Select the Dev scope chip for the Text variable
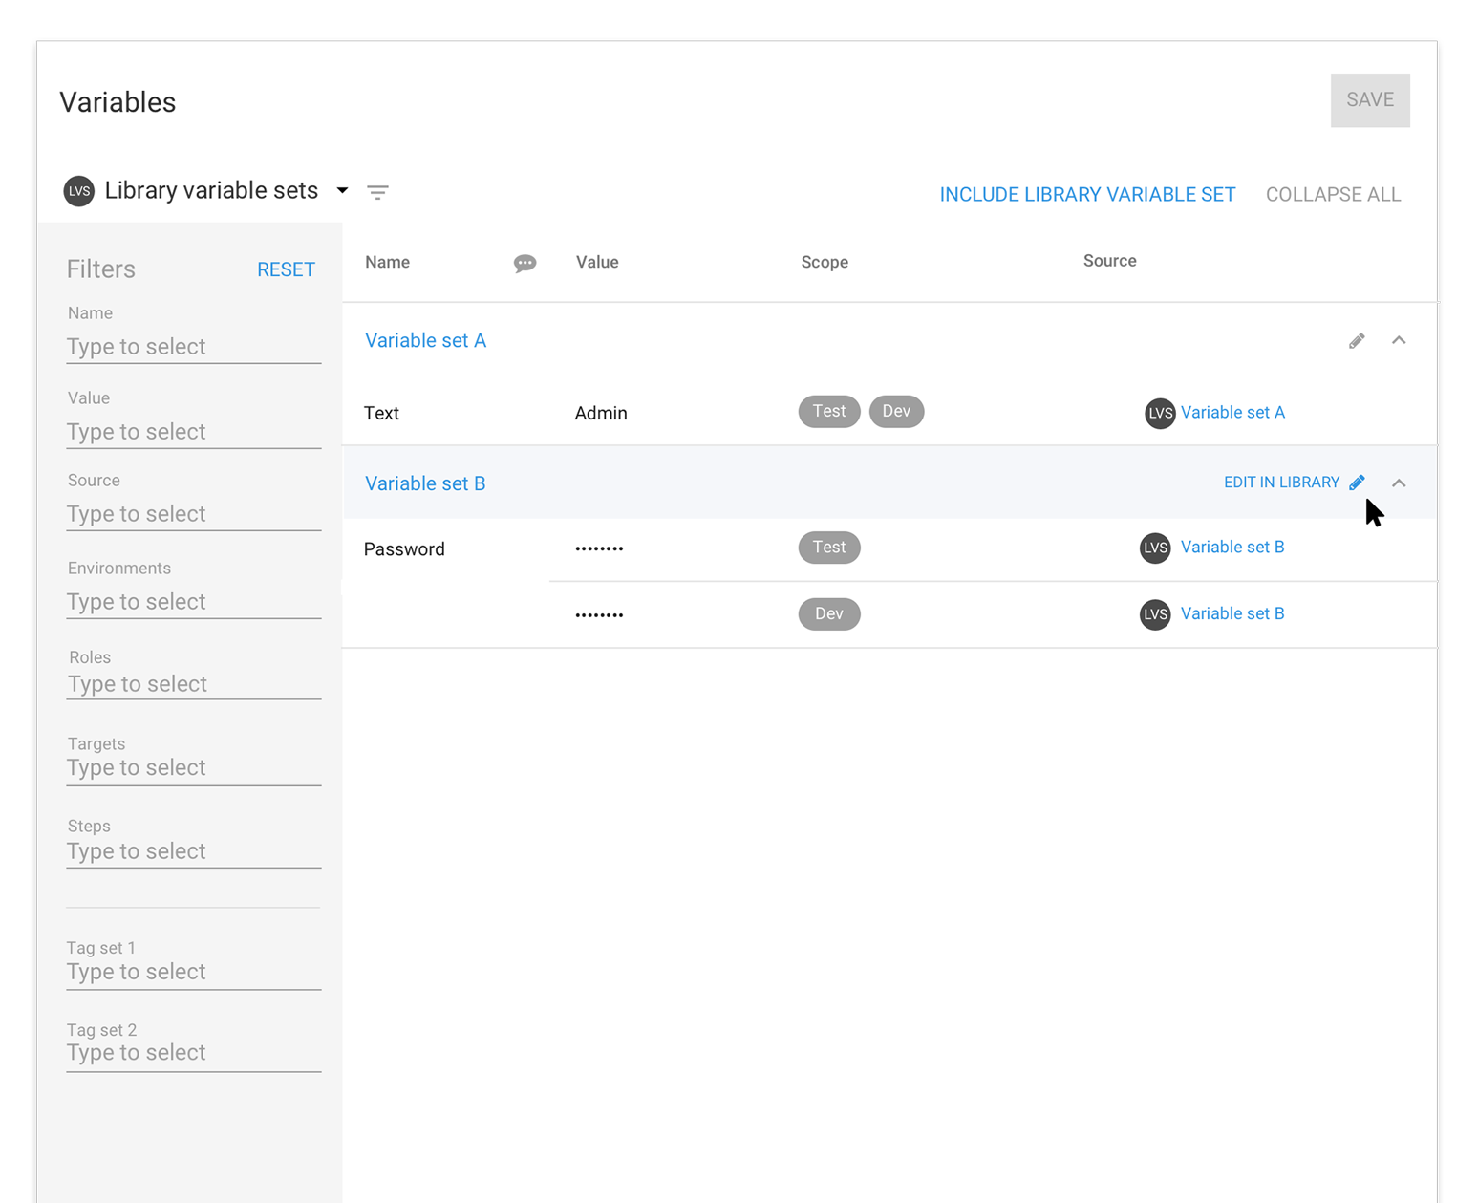Screen dimensions: 1478x1203 [896, 411]
